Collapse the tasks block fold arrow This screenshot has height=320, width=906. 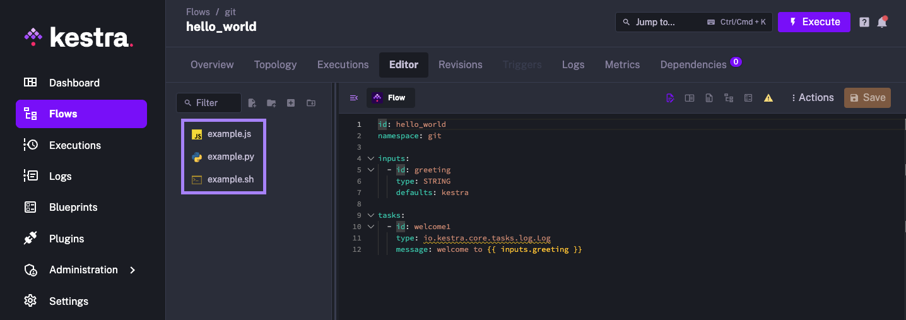pyautogui.click(x=370, y=215)
